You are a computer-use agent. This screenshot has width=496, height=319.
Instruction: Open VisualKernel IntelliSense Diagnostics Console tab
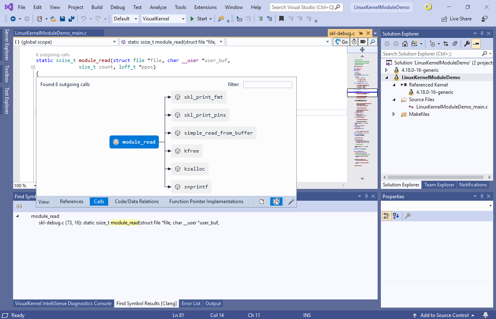pyautogui.click(x=63, y=303)
